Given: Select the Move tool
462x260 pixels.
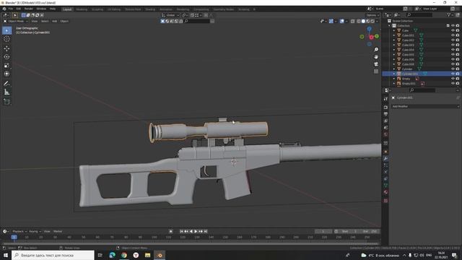Looking at the screenshot, I should pyautogui.click(x=6, y=48).
